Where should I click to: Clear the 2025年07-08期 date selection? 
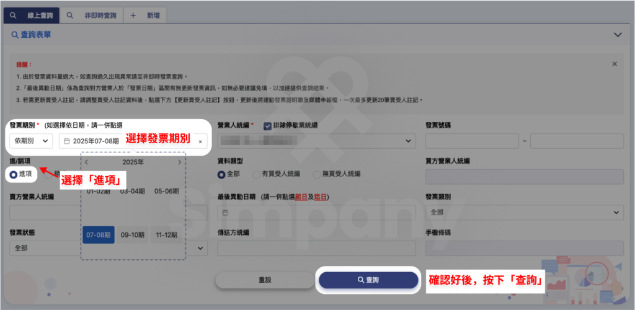pyautogui.click(x=200, y=141)
